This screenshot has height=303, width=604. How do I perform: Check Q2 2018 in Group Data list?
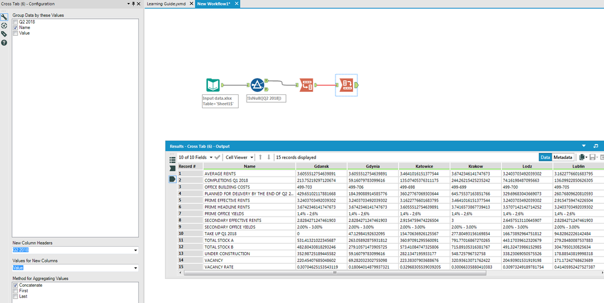point(15,22)
